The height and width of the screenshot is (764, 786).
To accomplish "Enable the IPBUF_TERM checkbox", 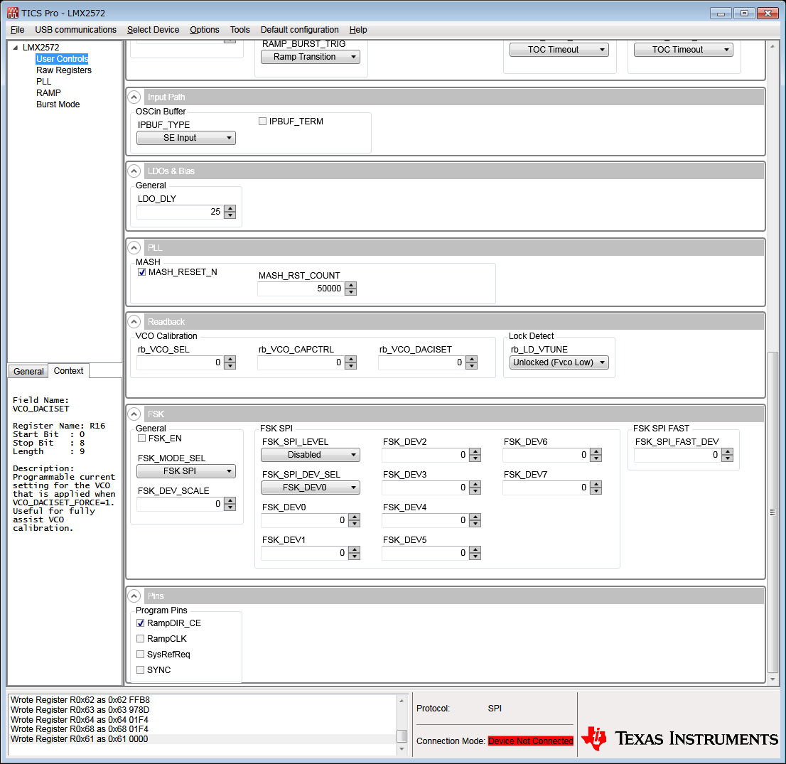I will click(263, 122).
